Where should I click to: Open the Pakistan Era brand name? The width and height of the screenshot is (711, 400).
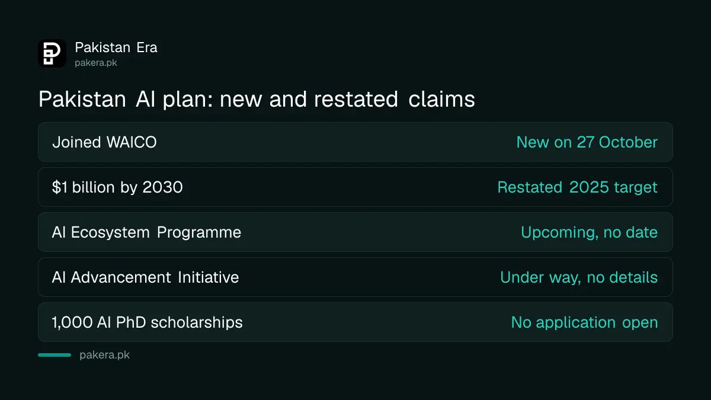(x=116, y=47)
